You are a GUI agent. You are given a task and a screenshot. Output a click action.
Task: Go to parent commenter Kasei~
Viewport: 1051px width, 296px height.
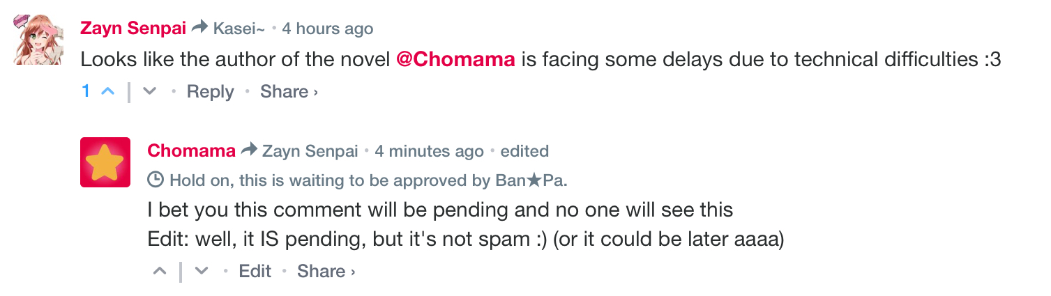pos(239,29)
